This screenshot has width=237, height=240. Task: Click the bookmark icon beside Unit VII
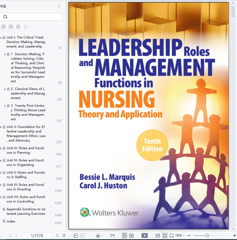click(x=4, y=197)
